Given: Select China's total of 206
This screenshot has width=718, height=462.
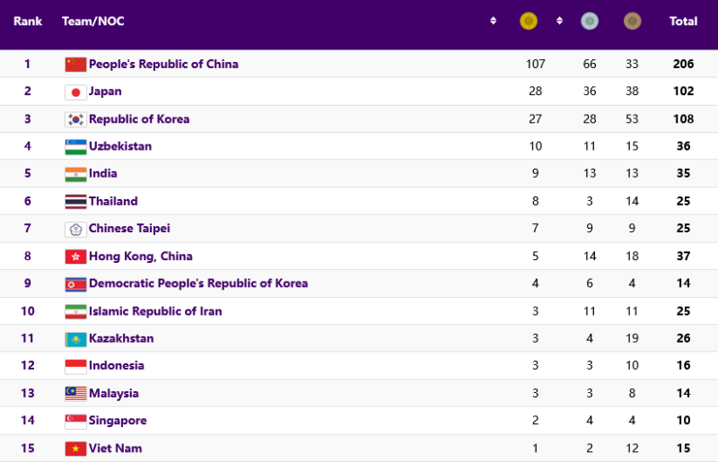Looking at the screenshot, I should click(x=683, y=64).
